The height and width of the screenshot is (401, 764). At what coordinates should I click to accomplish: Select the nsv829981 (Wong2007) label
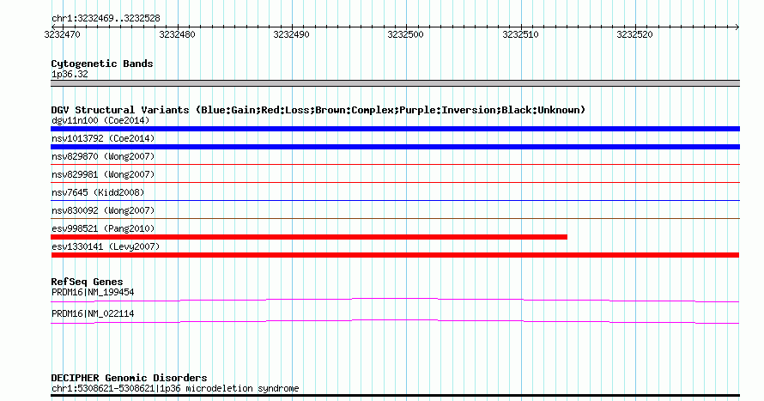[x=103, y=174]
